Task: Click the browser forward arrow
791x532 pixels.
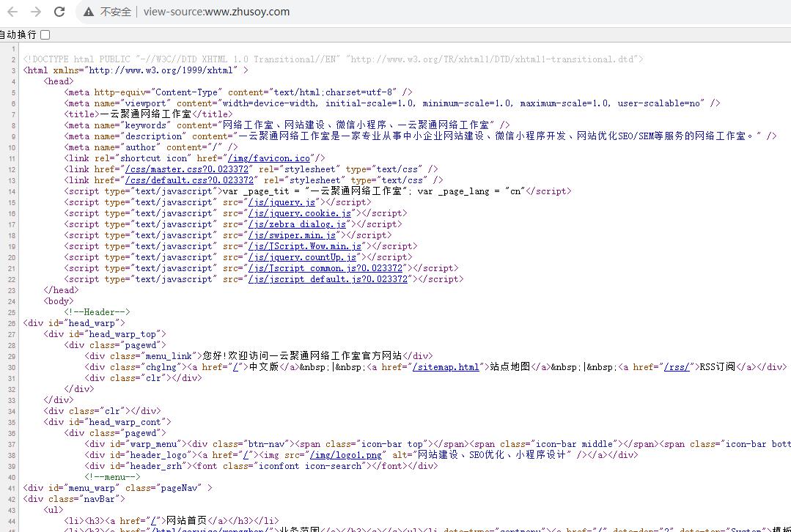Action: coord(36,12)
